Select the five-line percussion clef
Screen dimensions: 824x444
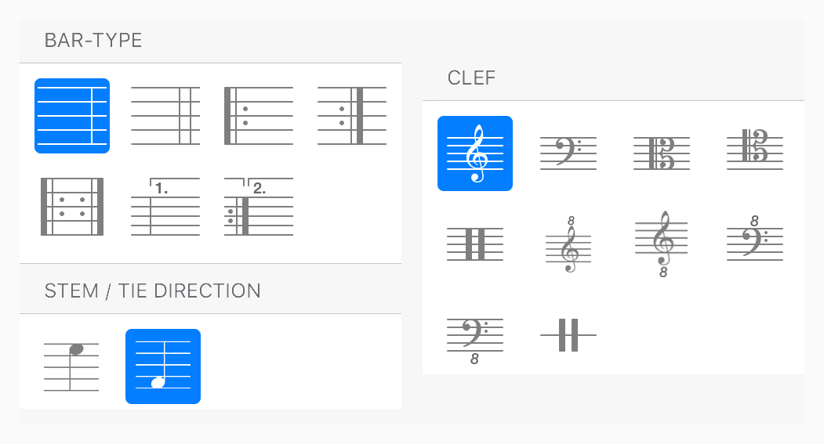475,244
